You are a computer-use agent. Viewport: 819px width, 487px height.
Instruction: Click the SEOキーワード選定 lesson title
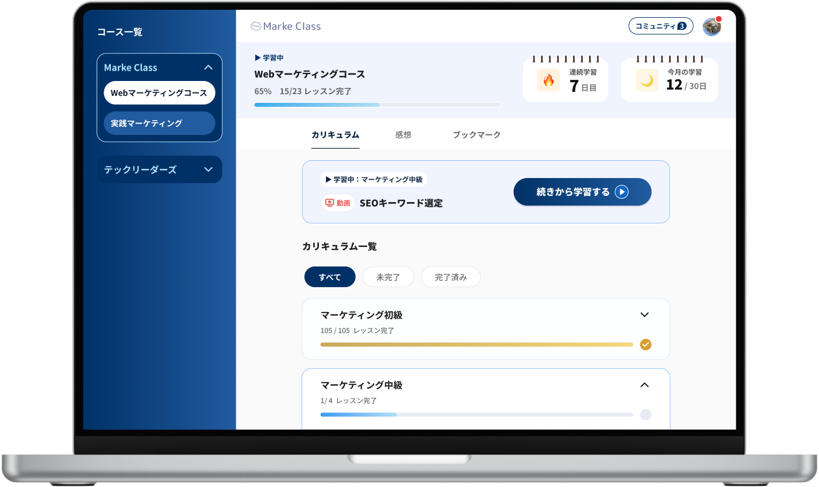tap(401, 203)
